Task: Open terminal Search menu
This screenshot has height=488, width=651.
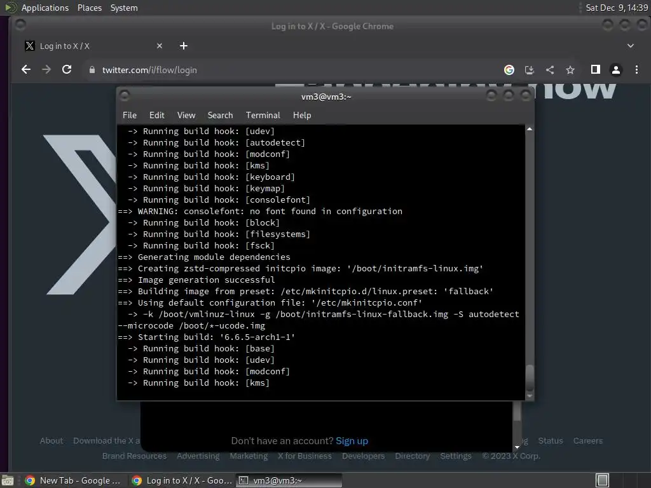Action: click(220, 115)
